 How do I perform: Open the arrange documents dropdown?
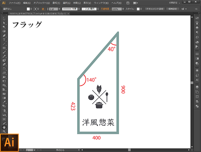(x=136, y=3)
